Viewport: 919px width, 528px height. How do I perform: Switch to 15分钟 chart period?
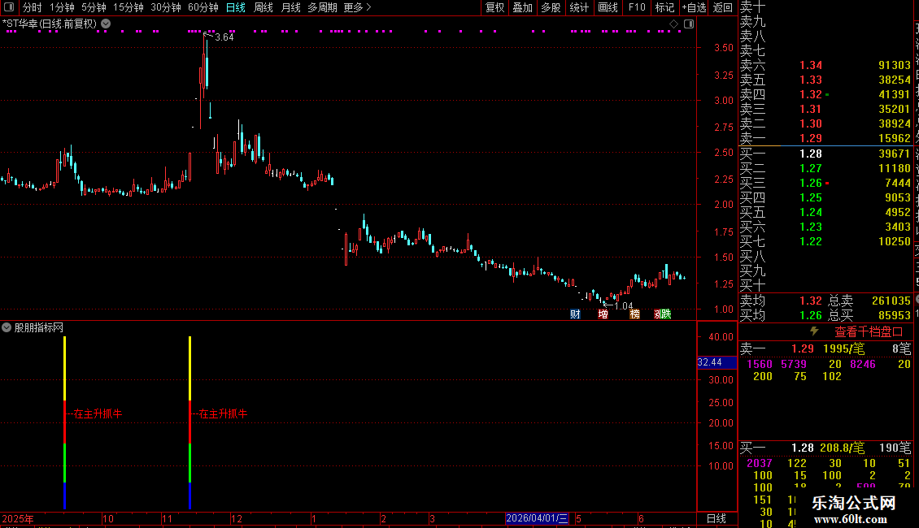tap(128, 7)
